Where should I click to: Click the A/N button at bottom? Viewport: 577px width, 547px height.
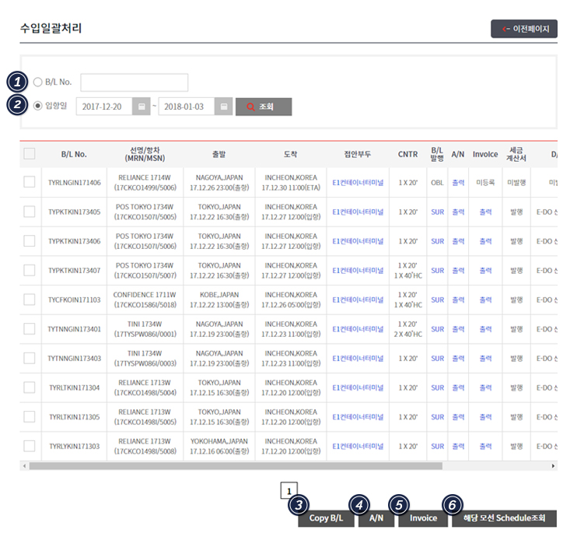[x=376, y=518]
